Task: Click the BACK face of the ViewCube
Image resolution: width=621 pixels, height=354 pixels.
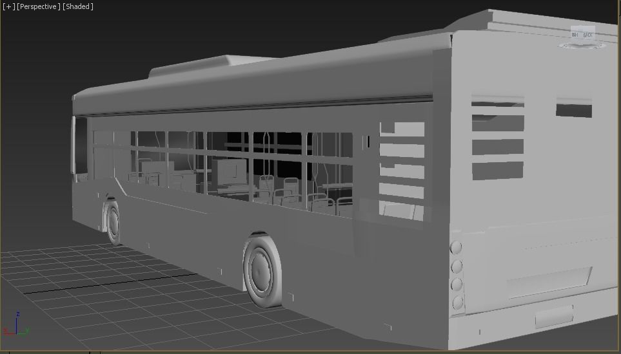Action: click(587, 35)
